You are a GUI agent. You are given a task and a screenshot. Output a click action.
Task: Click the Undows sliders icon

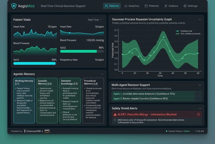[166, 6]
